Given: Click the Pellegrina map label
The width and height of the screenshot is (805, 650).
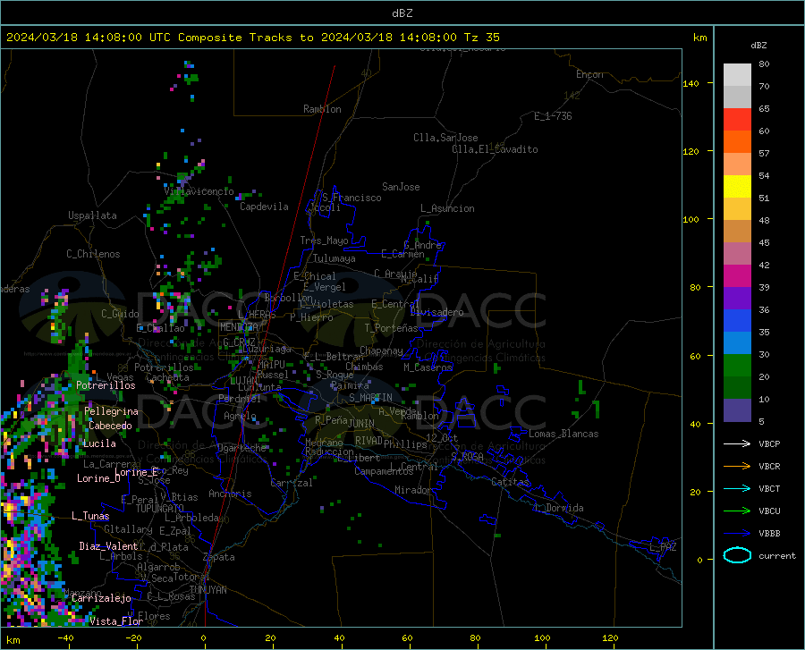Looking at the screenshot, I should pos(112,411).
